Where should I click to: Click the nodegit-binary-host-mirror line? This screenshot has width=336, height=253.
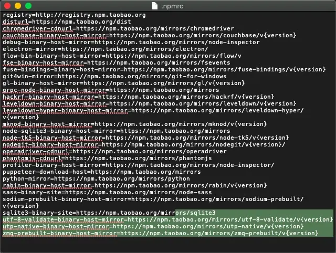[x=144, y=144]
